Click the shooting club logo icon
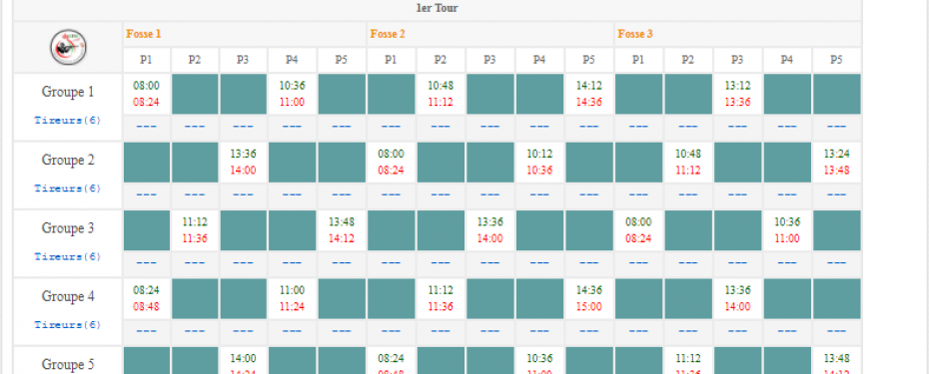The width and height of the screenshot is (929, 374). tap(68, 47)
